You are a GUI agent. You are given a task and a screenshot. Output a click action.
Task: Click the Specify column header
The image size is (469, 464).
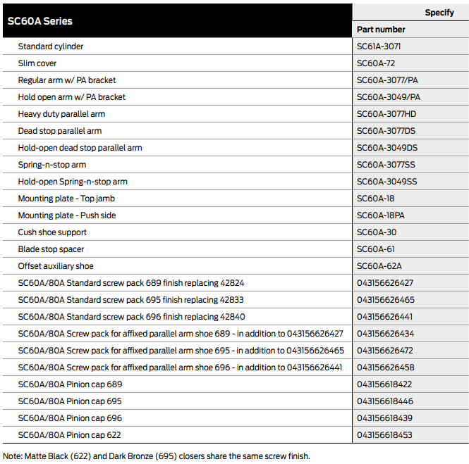439,13
